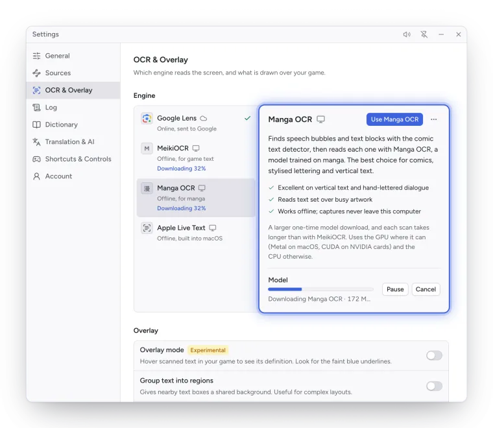Click the green checkmark on Google Lens row

tap(247, 118)
